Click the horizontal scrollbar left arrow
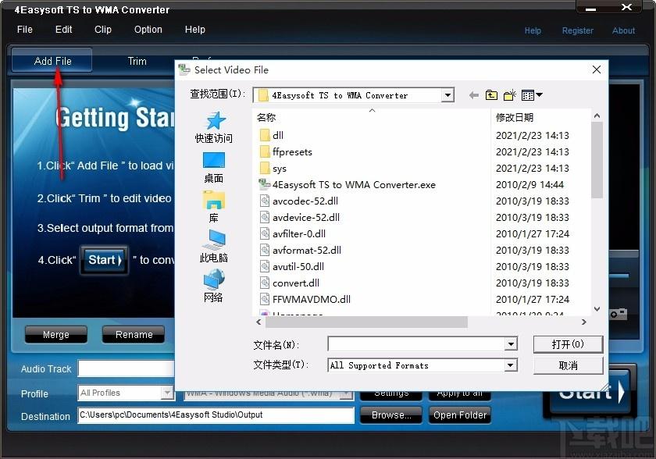Image resolution: width=656 pixels, height=459 pixels. (x=258, y=322)
